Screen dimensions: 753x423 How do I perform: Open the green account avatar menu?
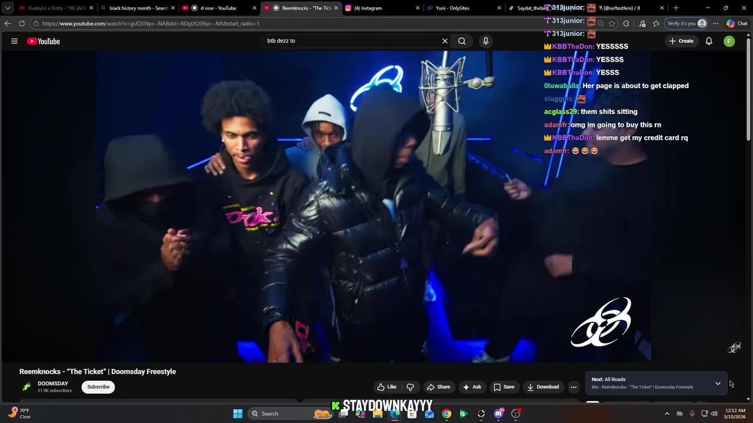coord(729,41)
